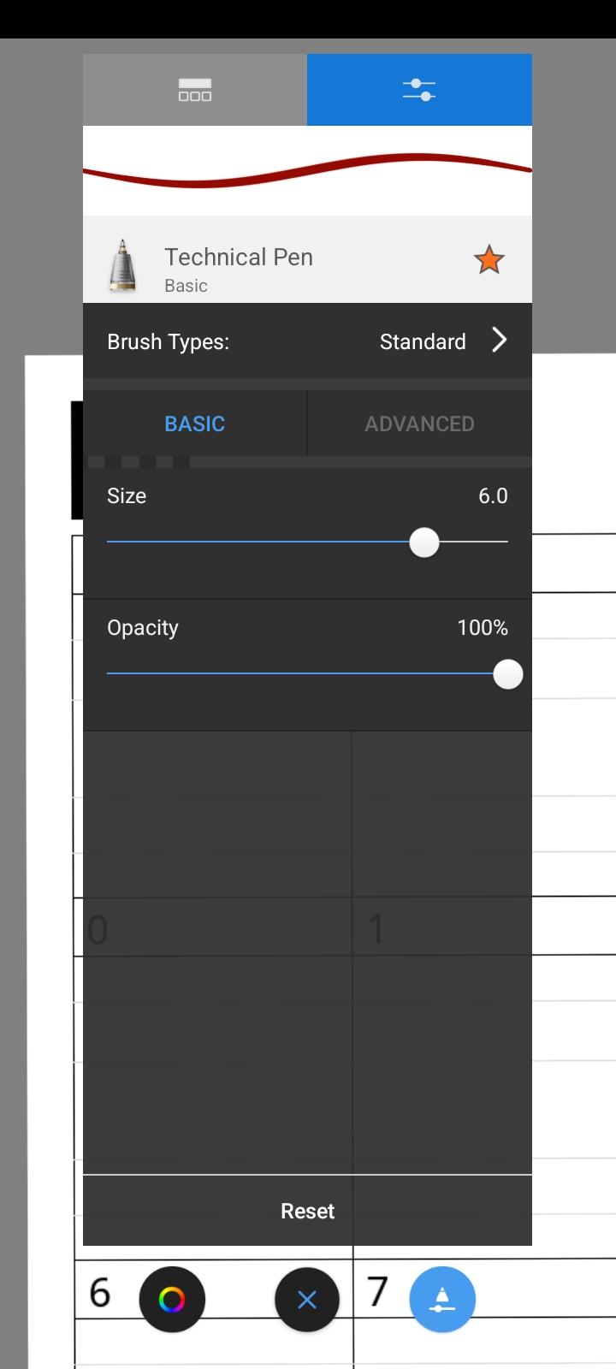Click the Size slider handle
This screenshot has height=1369, width=616.
click(424, 542)
